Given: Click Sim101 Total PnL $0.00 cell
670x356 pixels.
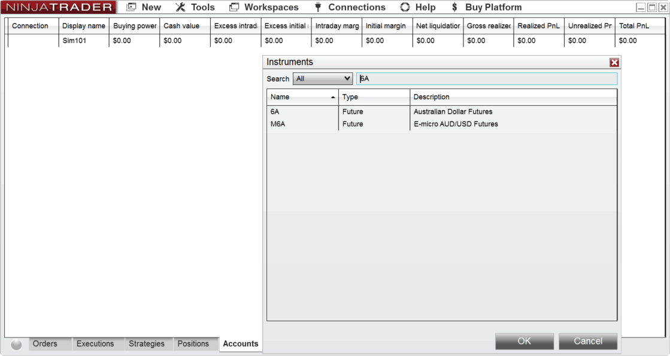Looking at the screenshot, I should [x=640, y=41].
